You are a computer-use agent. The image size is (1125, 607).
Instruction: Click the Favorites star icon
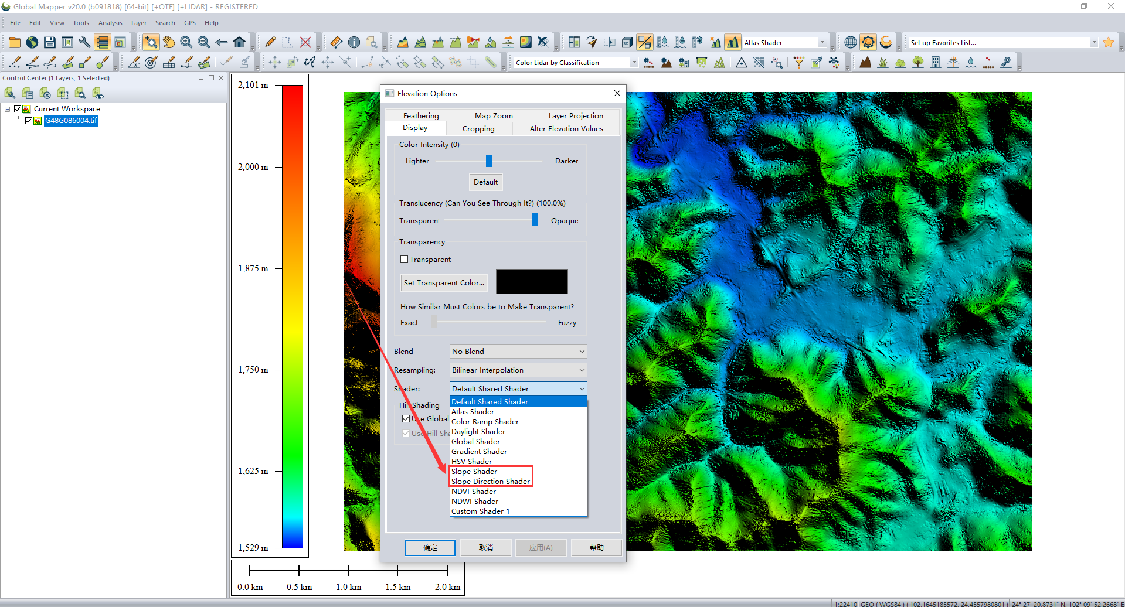point(1108,42)
